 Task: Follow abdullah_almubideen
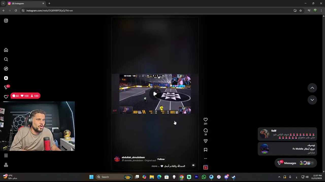(x=161, y=159)
